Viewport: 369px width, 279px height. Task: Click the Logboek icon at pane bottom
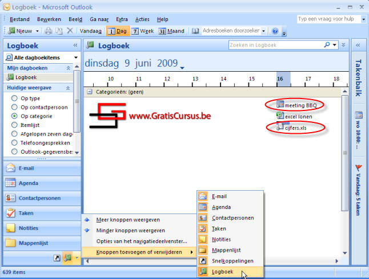click(x=68, y=258)
